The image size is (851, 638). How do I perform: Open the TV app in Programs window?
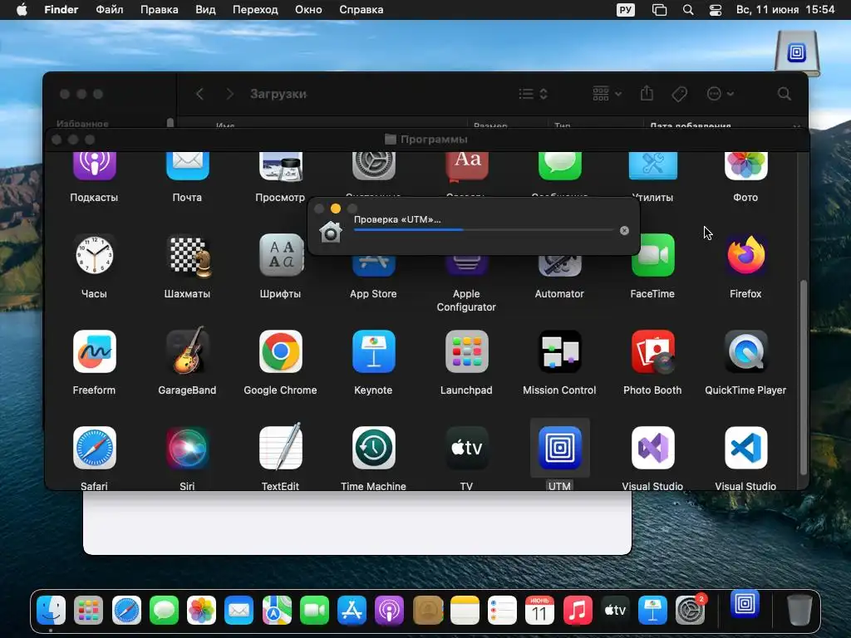pyautogui.click(x=466, y=448)
